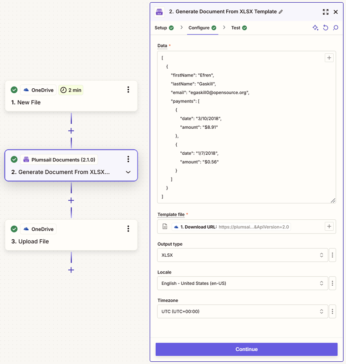Add a step after New File with plus

tap(71, 131)
